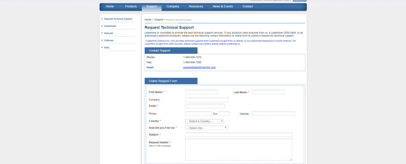Click arrow icon beside Request Technical Support
This screenshot has width=406, height=164.
click(x=102, y=19)
